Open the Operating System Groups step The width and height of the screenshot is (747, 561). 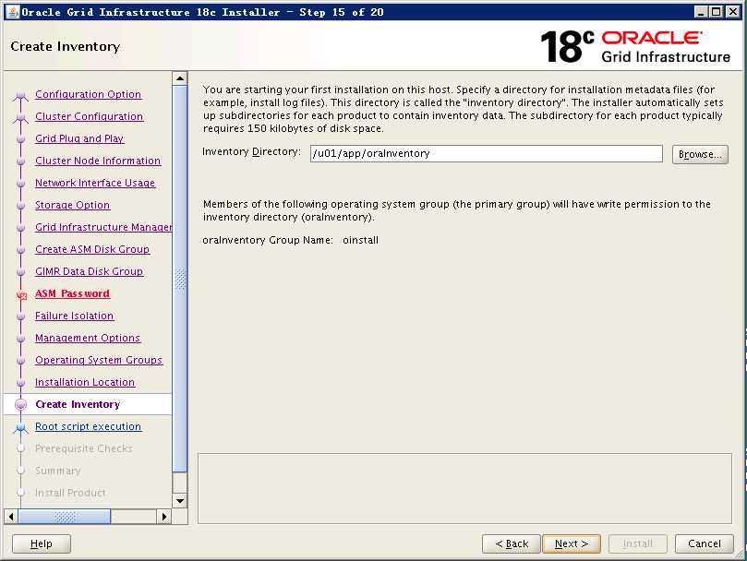99,360
